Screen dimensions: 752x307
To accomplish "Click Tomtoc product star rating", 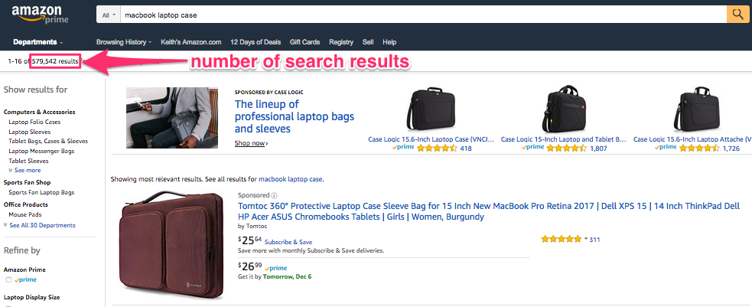I will [x=561, y=239].
